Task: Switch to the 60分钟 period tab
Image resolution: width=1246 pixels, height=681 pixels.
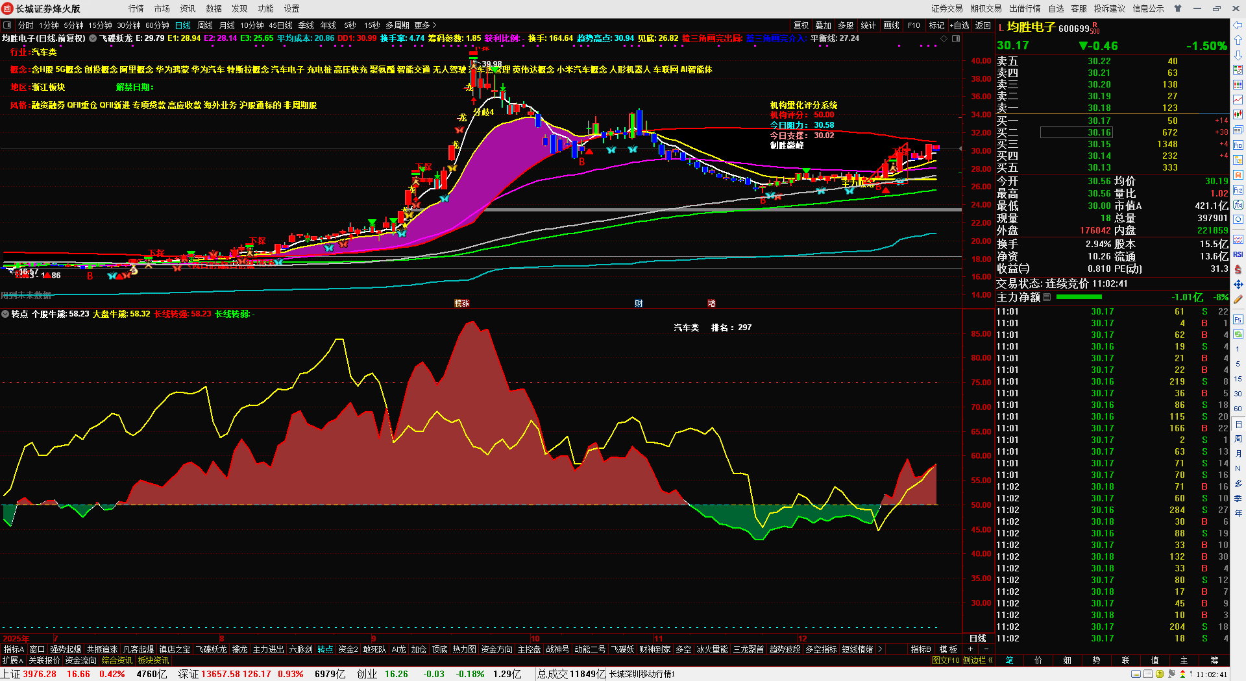Action: (157, 25)
